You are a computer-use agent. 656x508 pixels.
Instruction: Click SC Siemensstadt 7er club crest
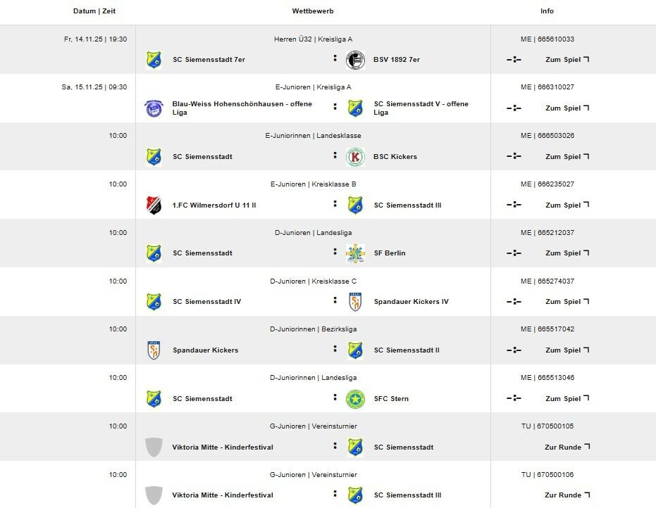click(154, 60)
